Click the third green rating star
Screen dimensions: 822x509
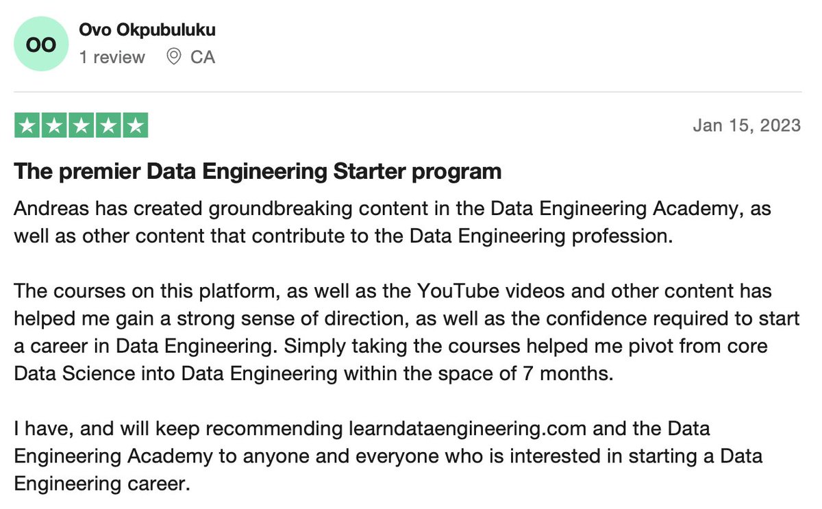(x=81, y=125)
